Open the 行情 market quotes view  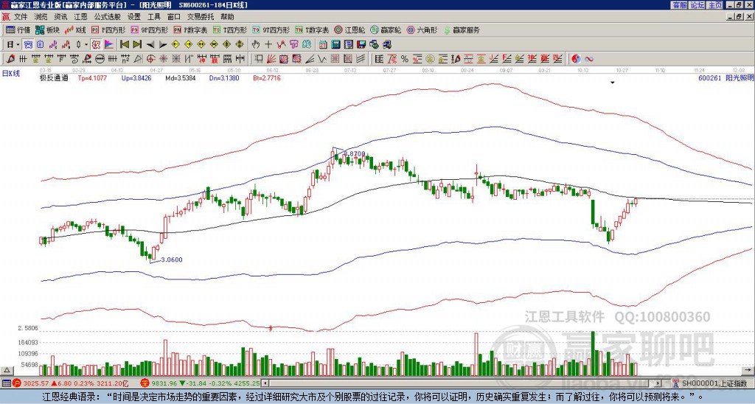click(18, 29)
